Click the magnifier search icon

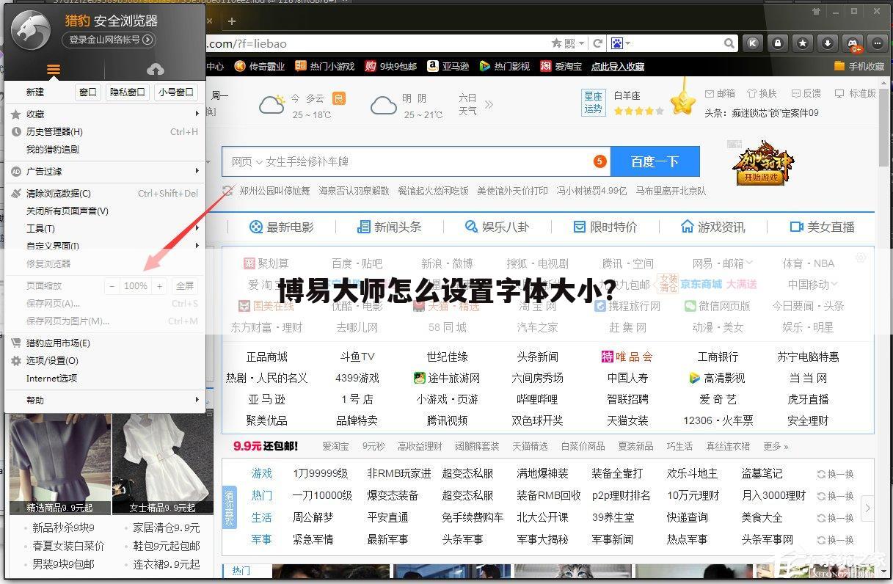tap(729, 43)
